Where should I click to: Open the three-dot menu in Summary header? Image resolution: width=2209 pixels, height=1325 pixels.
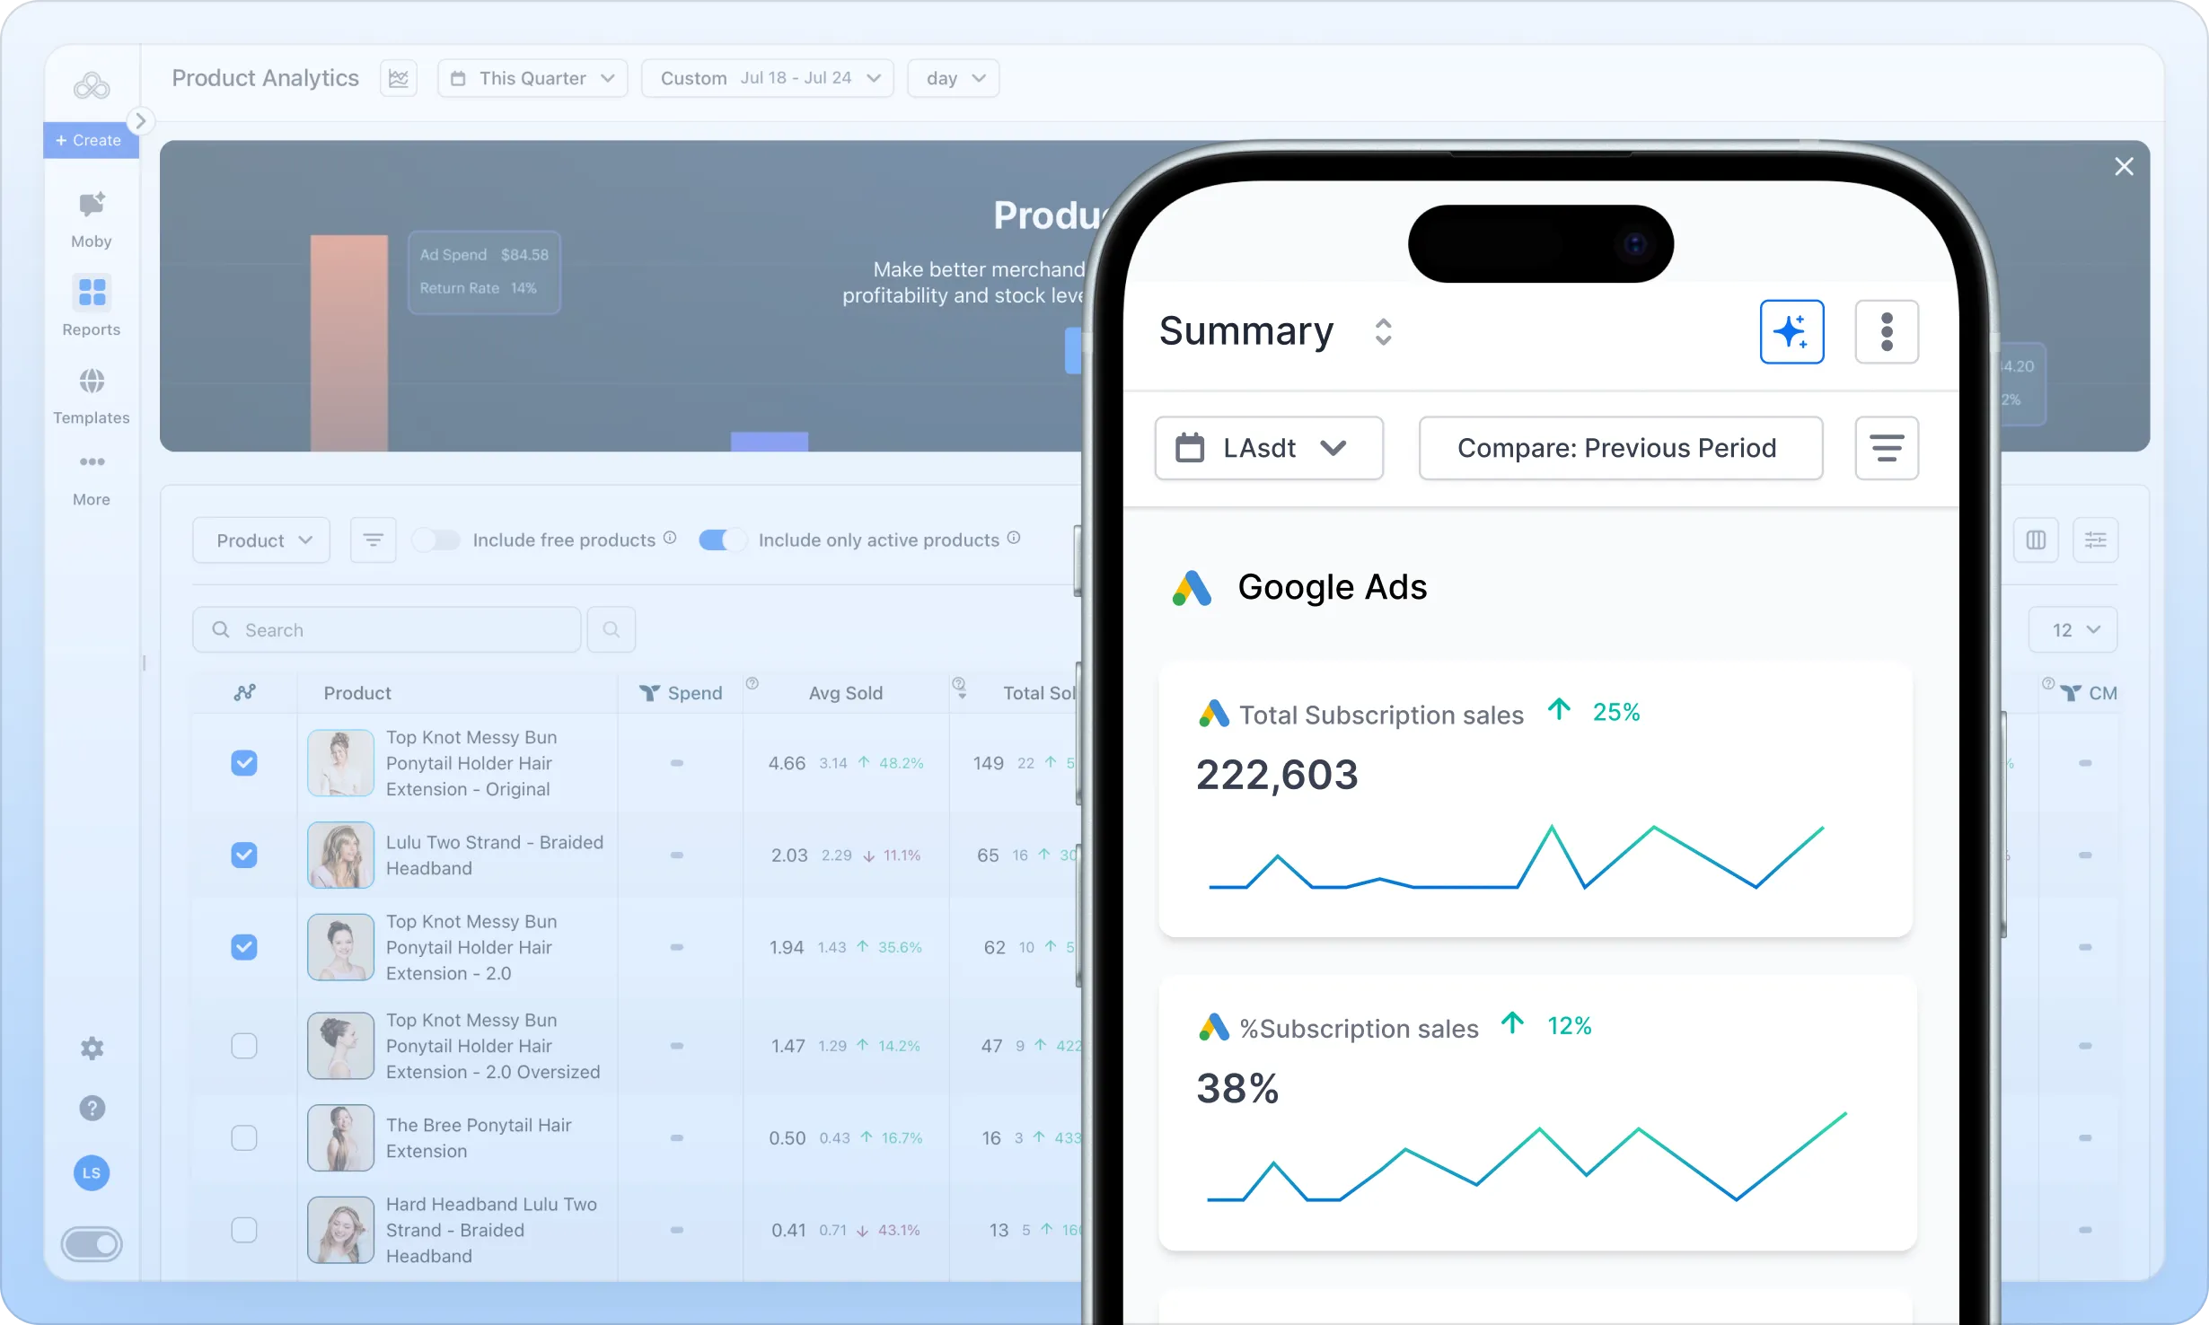[1887, 332]
